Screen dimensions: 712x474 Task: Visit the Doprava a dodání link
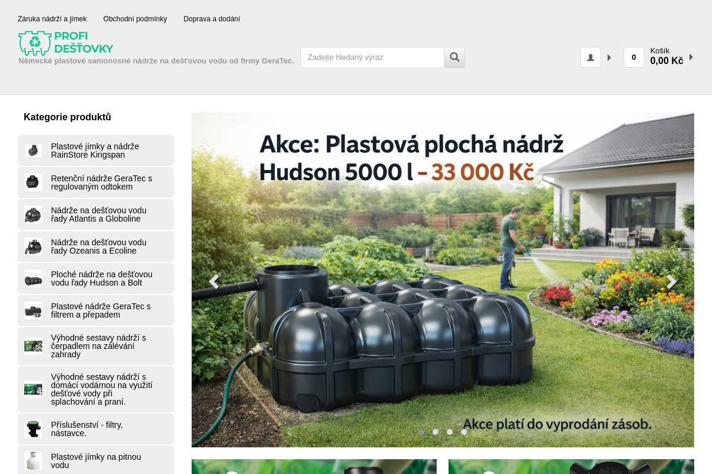pos(212,19)
